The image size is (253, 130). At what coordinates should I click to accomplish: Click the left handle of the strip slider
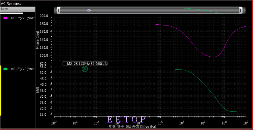pyautogui.click(x=59, y=11)
